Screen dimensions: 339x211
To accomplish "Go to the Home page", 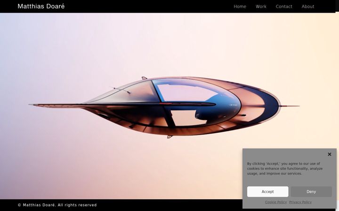I will [x=240, y=7].
